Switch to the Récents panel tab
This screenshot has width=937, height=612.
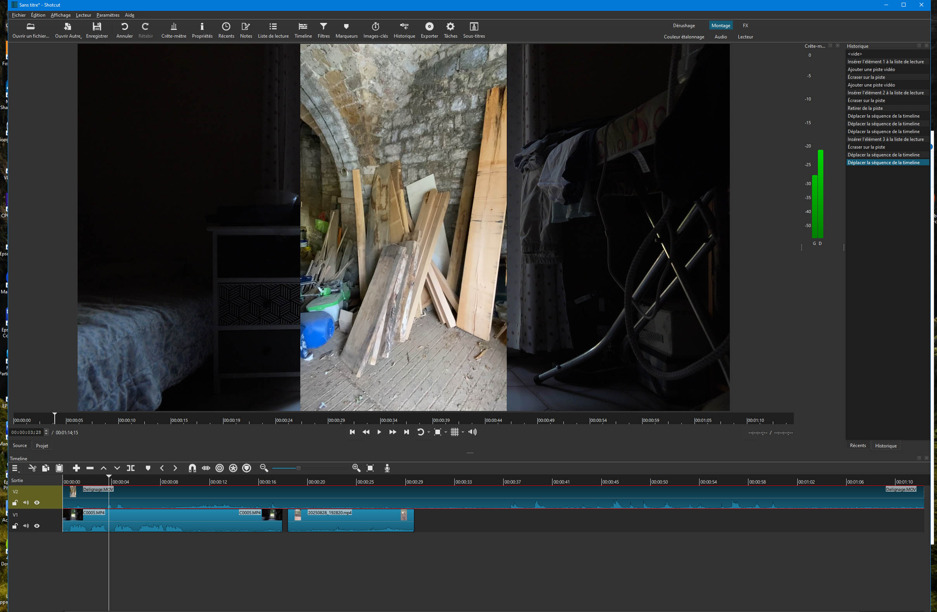tap(858, 446)
